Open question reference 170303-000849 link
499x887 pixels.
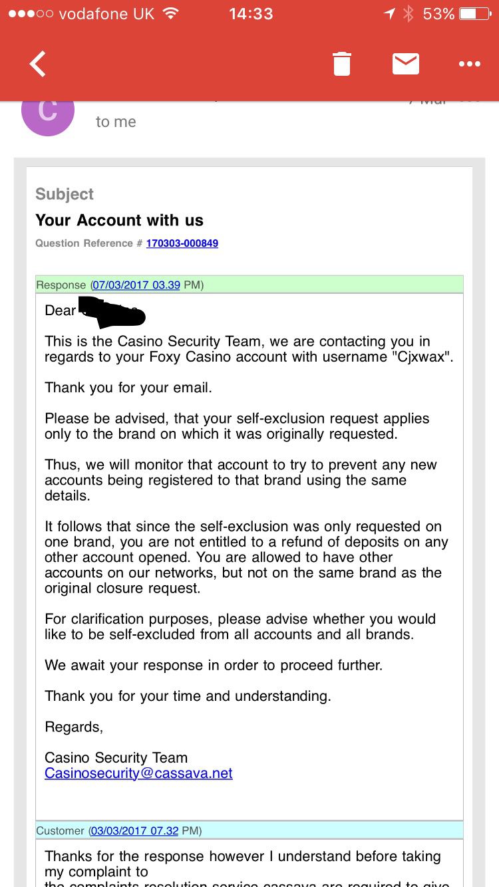click(182, 243)
